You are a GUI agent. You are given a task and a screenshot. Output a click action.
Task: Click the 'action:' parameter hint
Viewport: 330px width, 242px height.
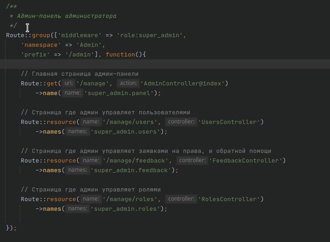coord(128,83)
